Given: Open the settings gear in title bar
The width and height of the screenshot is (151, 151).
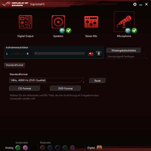Looking at the screenshot, I should point(135,4).
